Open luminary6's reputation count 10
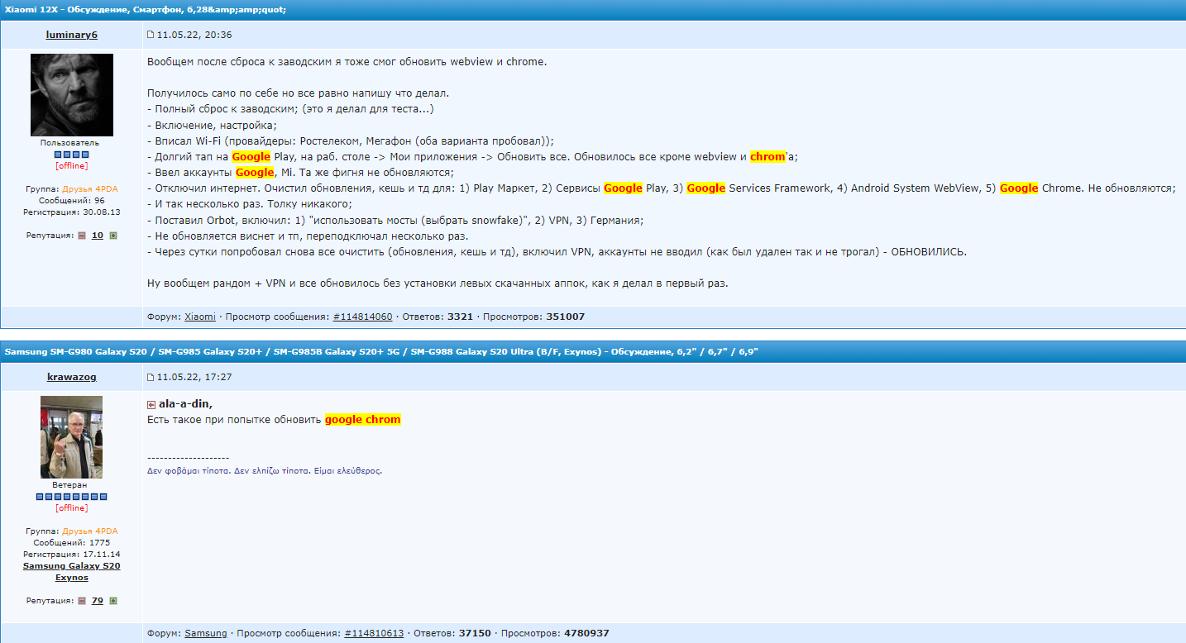The image size is (1186, 643). (x=98, y=236)
